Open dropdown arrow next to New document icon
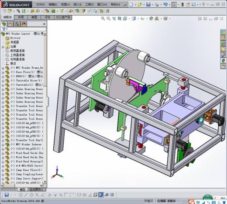This screenshot has width=227, height=204. coord(135,5)
